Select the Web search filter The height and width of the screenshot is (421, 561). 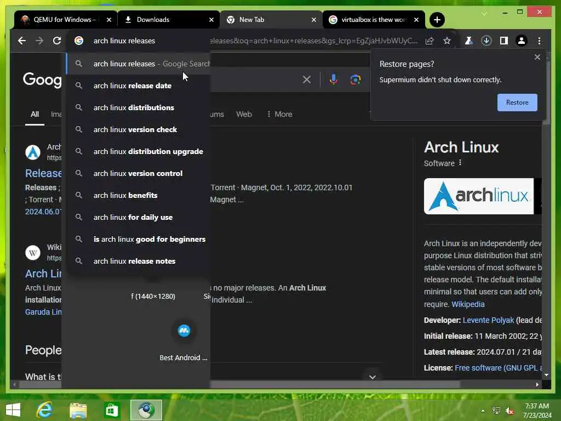[x=244, y=114]
